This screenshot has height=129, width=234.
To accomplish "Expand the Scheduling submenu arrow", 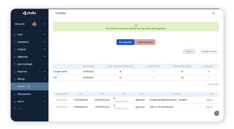I will [45, 42].
